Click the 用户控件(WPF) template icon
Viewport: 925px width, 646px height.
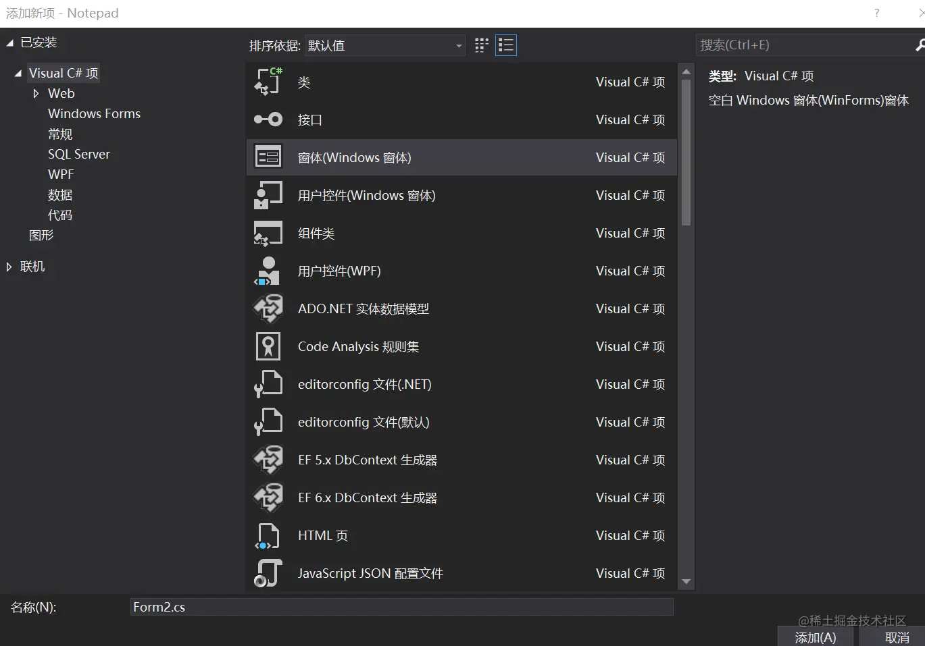[268, 271]
